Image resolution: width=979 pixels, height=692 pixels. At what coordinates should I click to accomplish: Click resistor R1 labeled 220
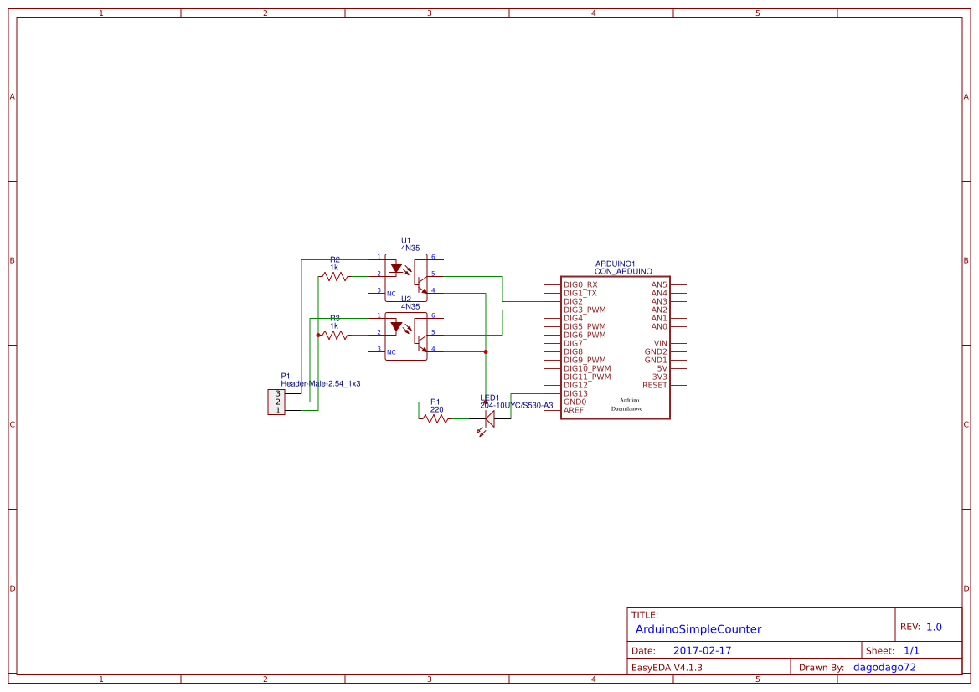[x=435, y=418]
